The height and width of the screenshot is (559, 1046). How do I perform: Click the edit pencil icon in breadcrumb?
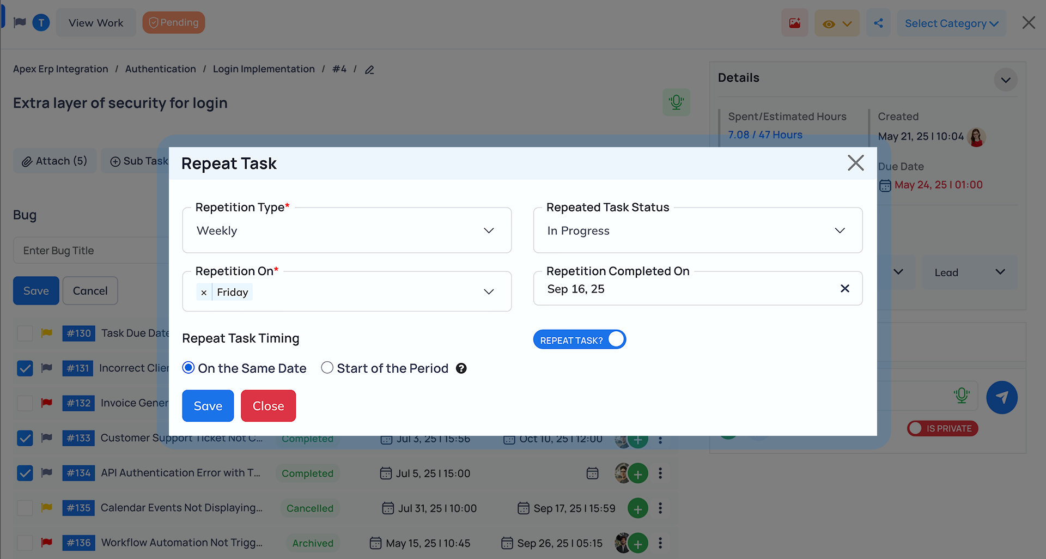point(369,70)
